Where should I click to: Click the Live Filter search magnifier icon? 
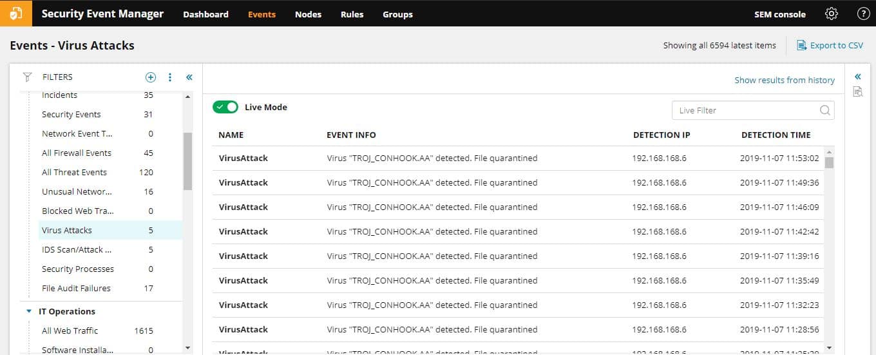(x=825, y=110)
